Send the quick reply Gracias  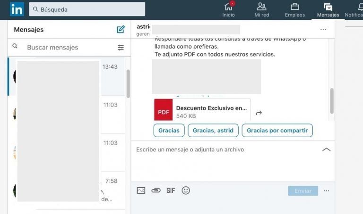169,131
